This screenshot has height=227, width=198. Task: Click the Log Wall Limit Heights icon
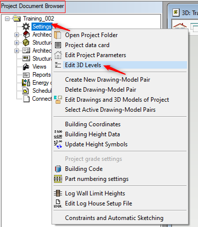pos(58,193)
